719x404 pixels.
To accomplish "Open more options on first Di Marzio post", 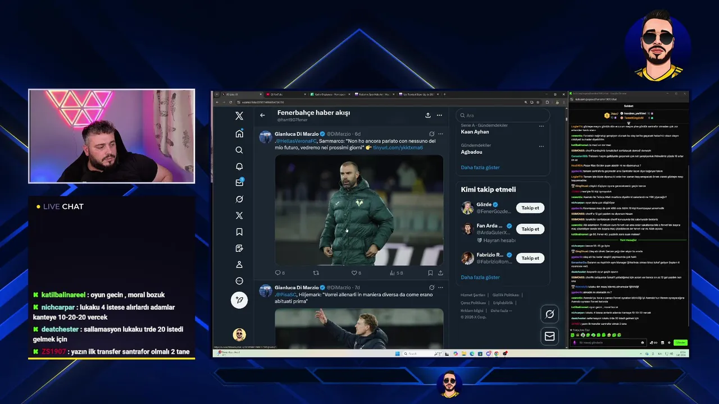I will pos(440,134).
